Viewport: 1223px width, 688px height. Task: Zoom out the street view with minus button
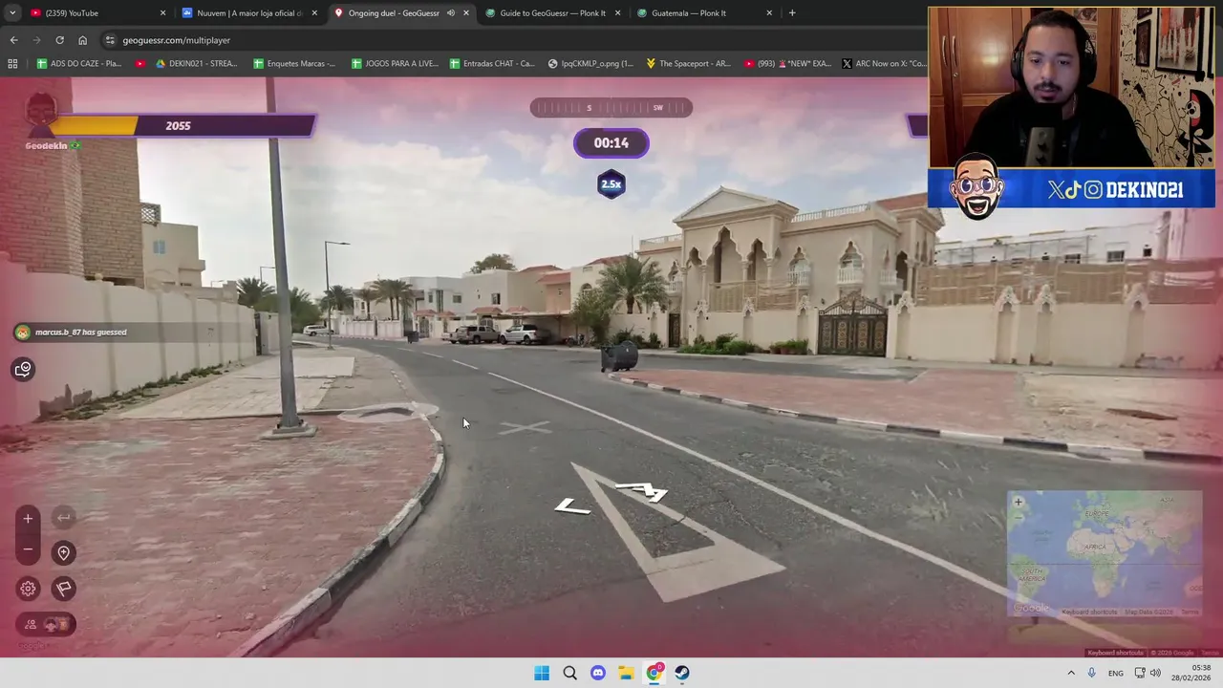tap(28, 549)
